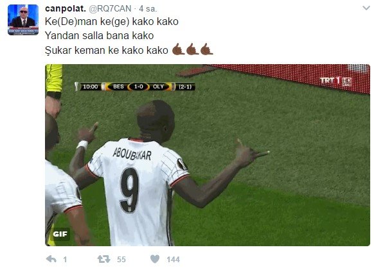The height and width of the screenshot is (268, 376).
Task: Click the reply count 1
Action: (65, 260)
